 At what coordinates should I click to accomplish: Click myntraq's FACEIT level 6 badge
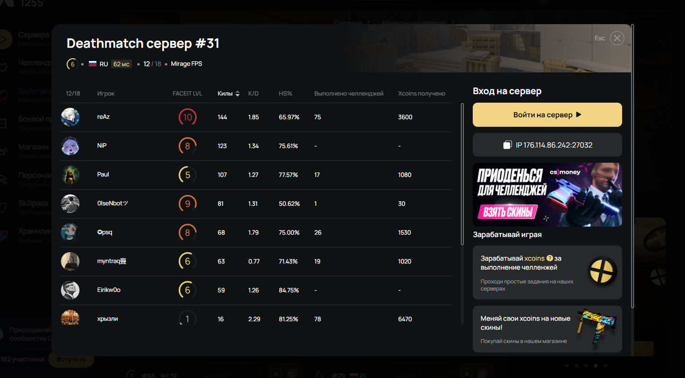pos(188,262)
